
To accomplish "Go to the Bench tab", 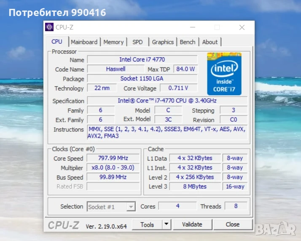I will tap(187, 42).
